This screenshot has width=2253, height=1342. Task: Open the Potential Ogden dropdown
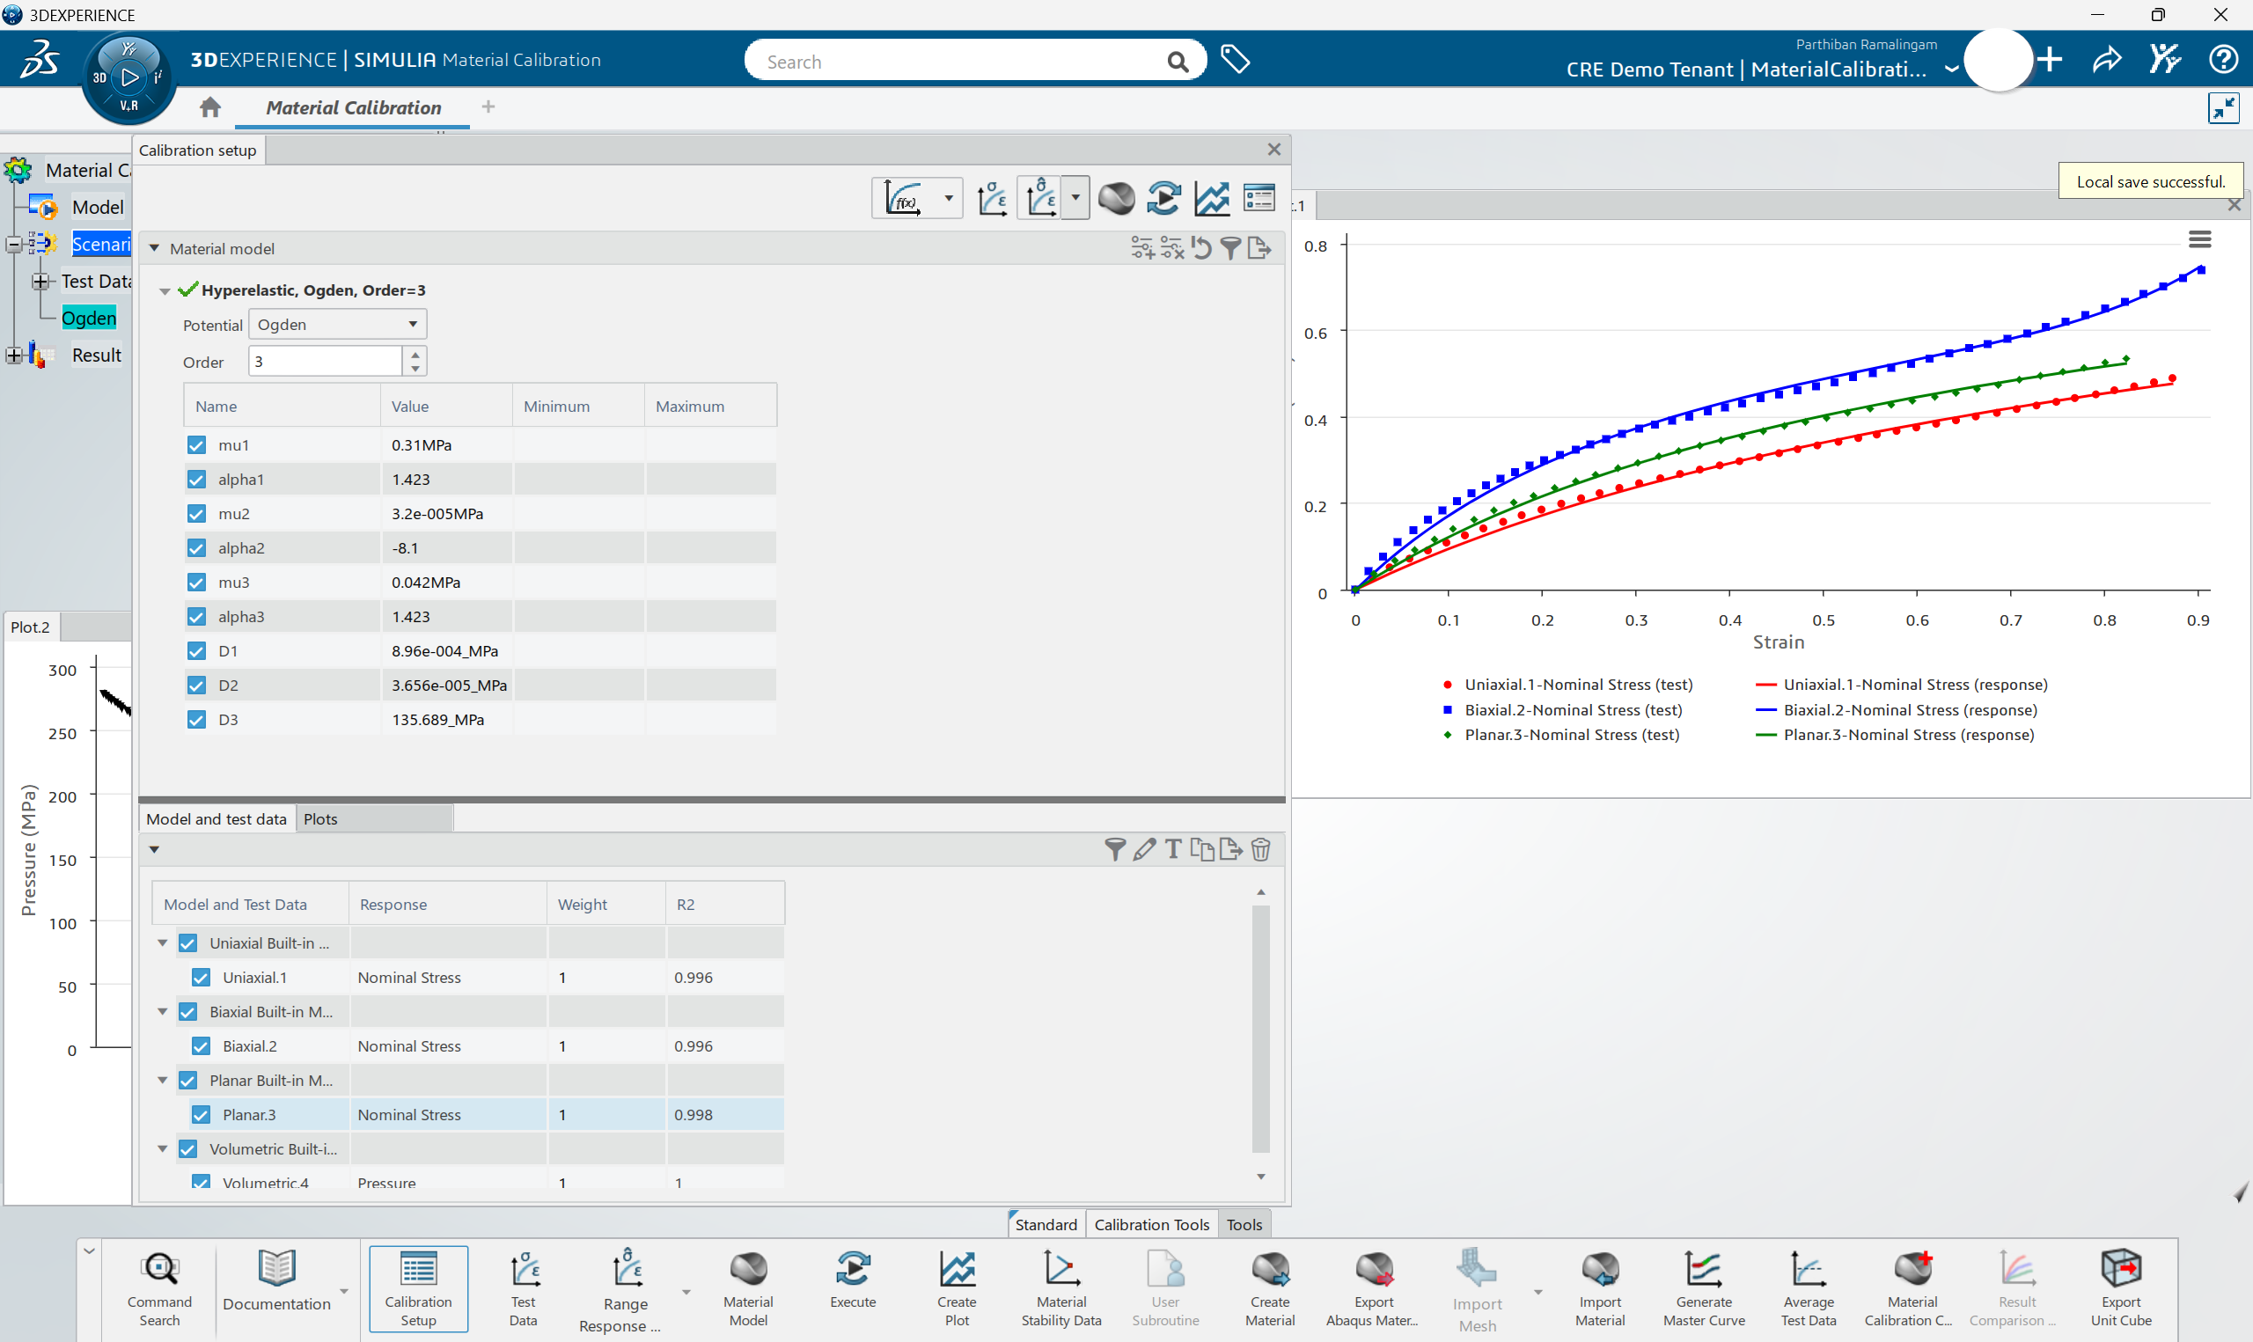337,324
